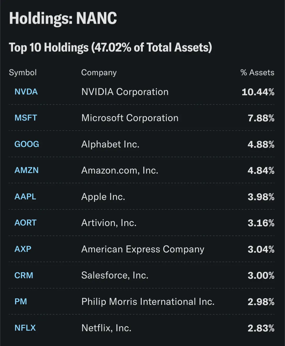The height and width of the screenshot is (346, 285).
Task: Click the NVIDIA Corporation company name
Action: click(125, 92)
